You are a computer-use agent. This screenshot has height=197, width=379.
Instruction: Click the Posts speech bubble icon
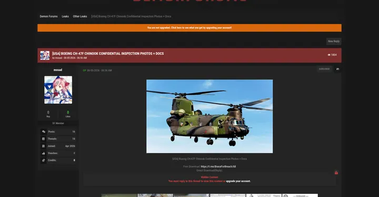pos(44,132)
